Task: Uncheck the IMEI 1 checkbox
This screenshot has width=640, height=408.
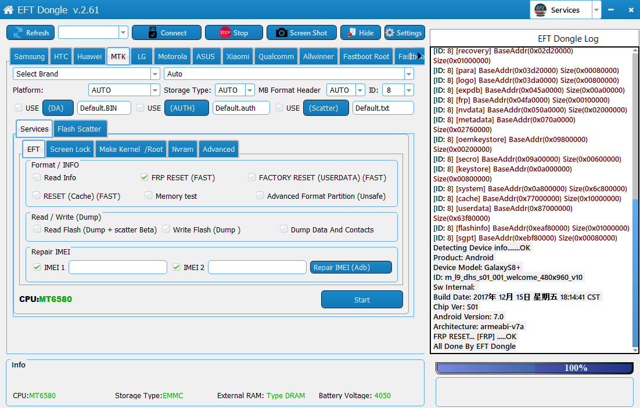Action: 37,267
